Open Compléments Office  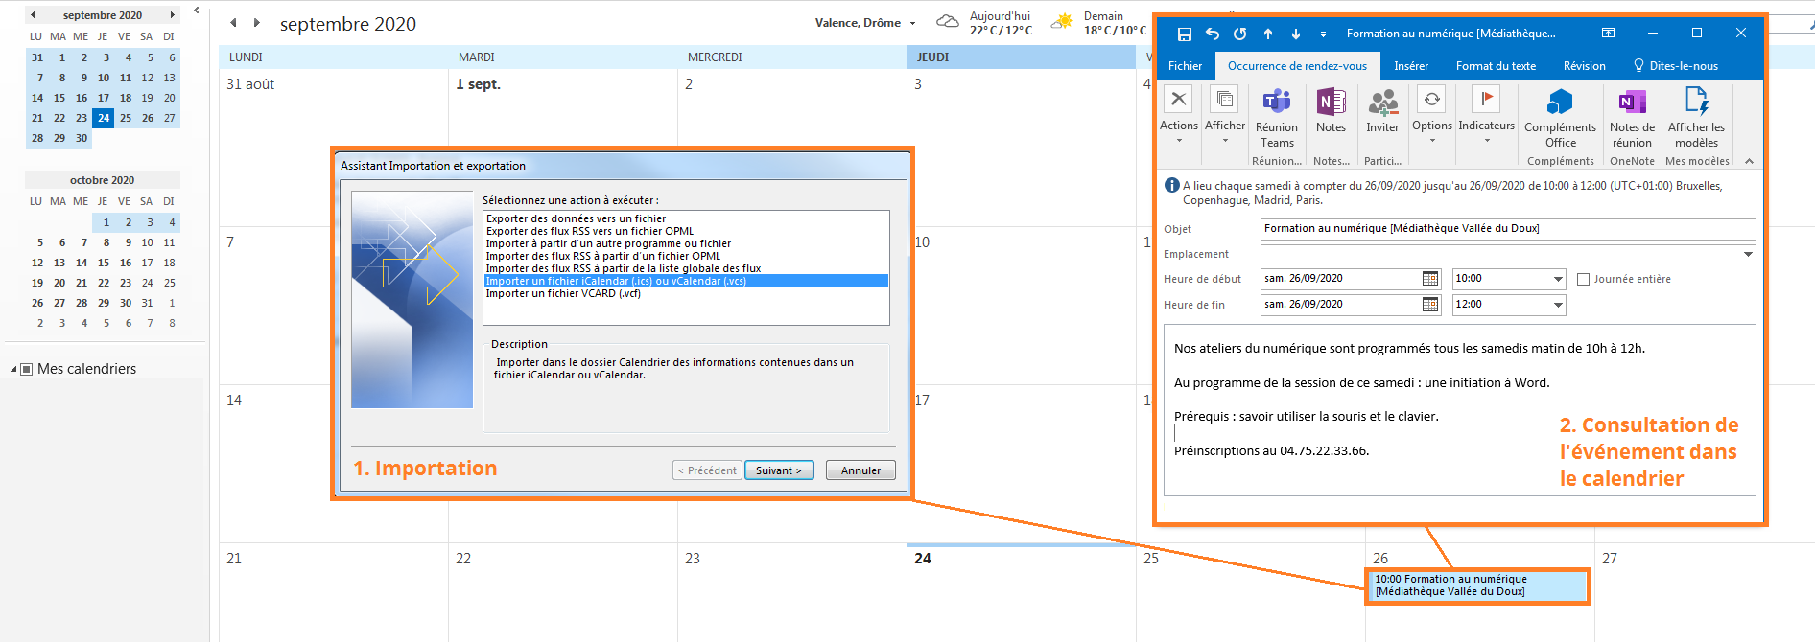(x=1560, y=119)
